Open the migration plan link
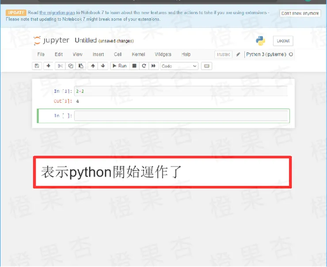 pyautogui.click(x=57, y=13)
